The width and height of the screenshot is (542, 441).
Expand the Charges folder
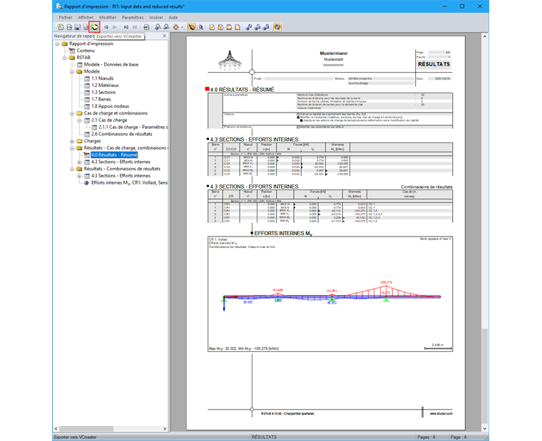tap(72, 141)
